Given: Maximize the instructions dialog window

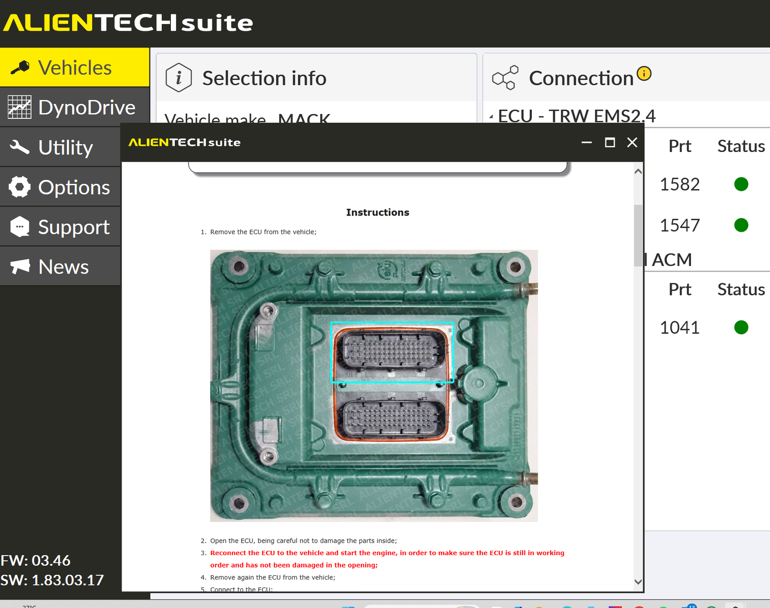Looking at the screenshot, I should click(x=610, y=142).
